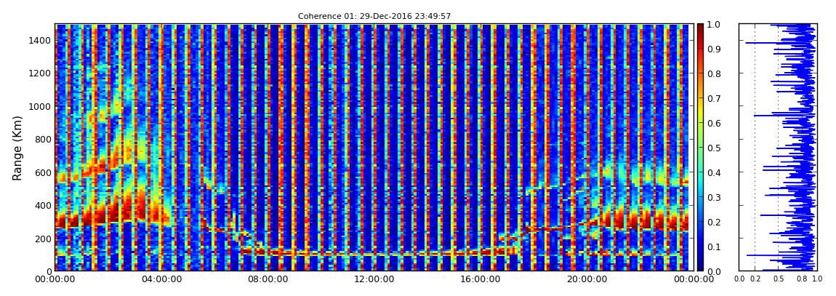Image resolution: width=836 pixels, height=296 pixels.
Task: Click the 0.5 label under the profile plot
Action: click(778, 279)
